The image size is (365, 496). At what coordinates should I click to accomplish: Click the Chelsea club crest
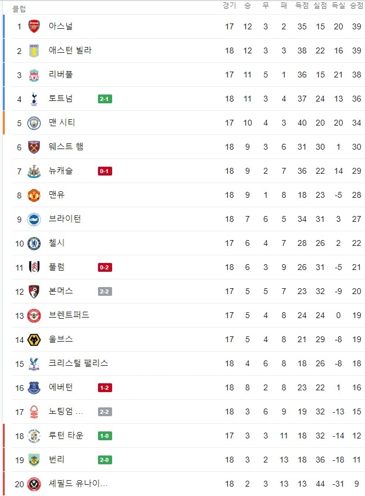[x=34, y=243]
